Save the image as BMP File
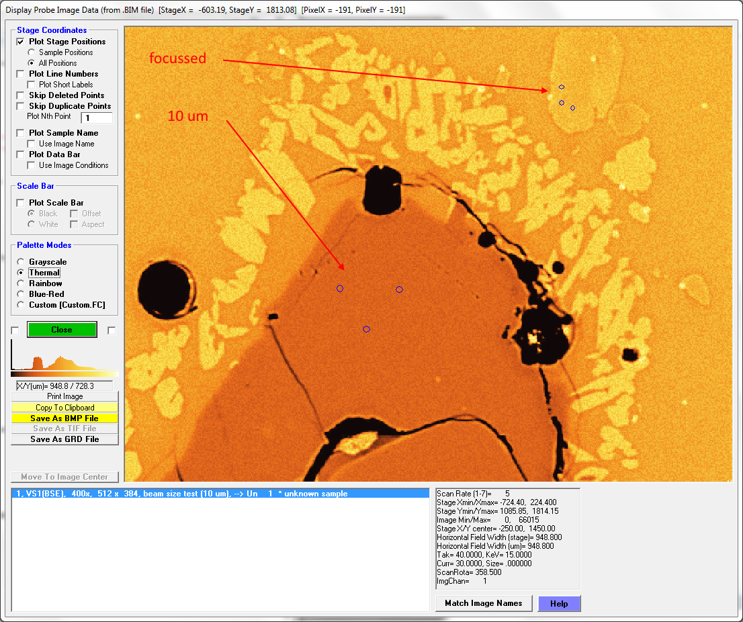Viewport: 743px width, 622px height. 64,418
